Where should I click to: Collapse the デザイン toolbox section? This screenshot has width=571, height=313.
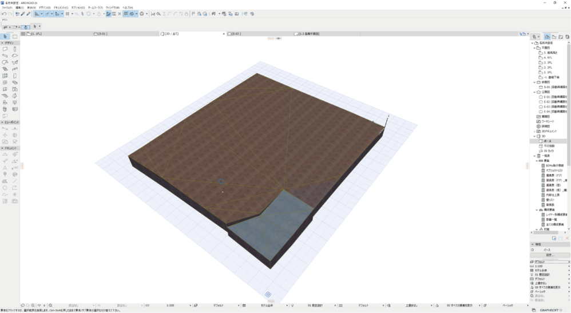[x=2, y=43]
